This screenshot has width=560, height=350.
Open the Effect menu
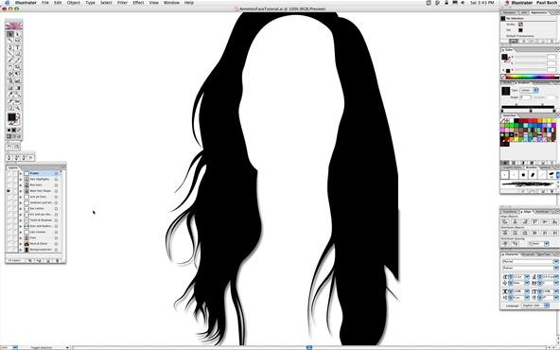coord(138,3)
